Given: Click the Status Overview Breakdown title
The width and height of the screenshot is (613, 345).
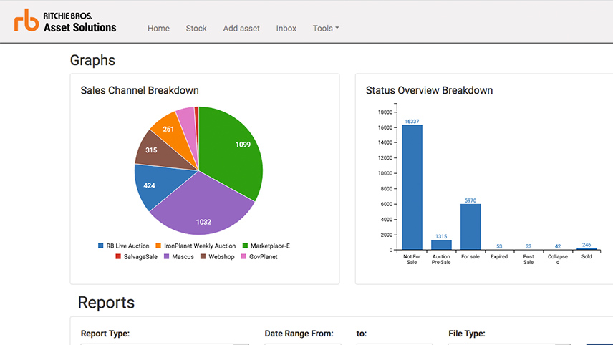Looking at the screenshot, I should [x=429, y=90].
